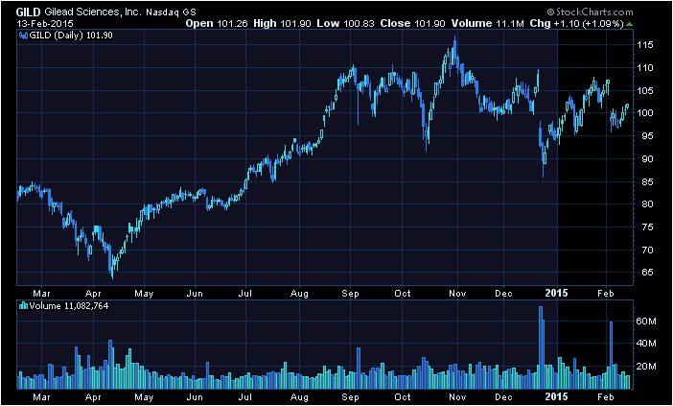
Task: Select the 13-Feb-2015 date text
Action: 45,24
